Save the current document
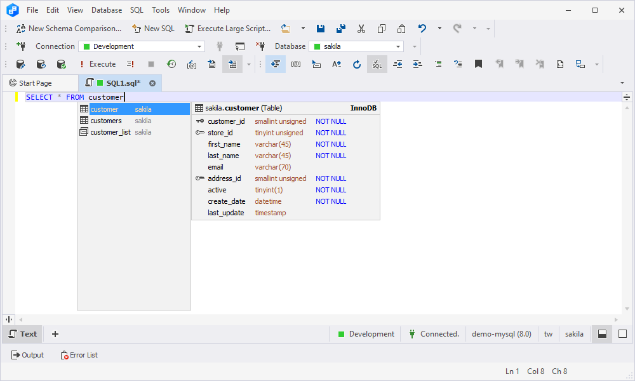The image size is (635, 381). pos(320,29)
